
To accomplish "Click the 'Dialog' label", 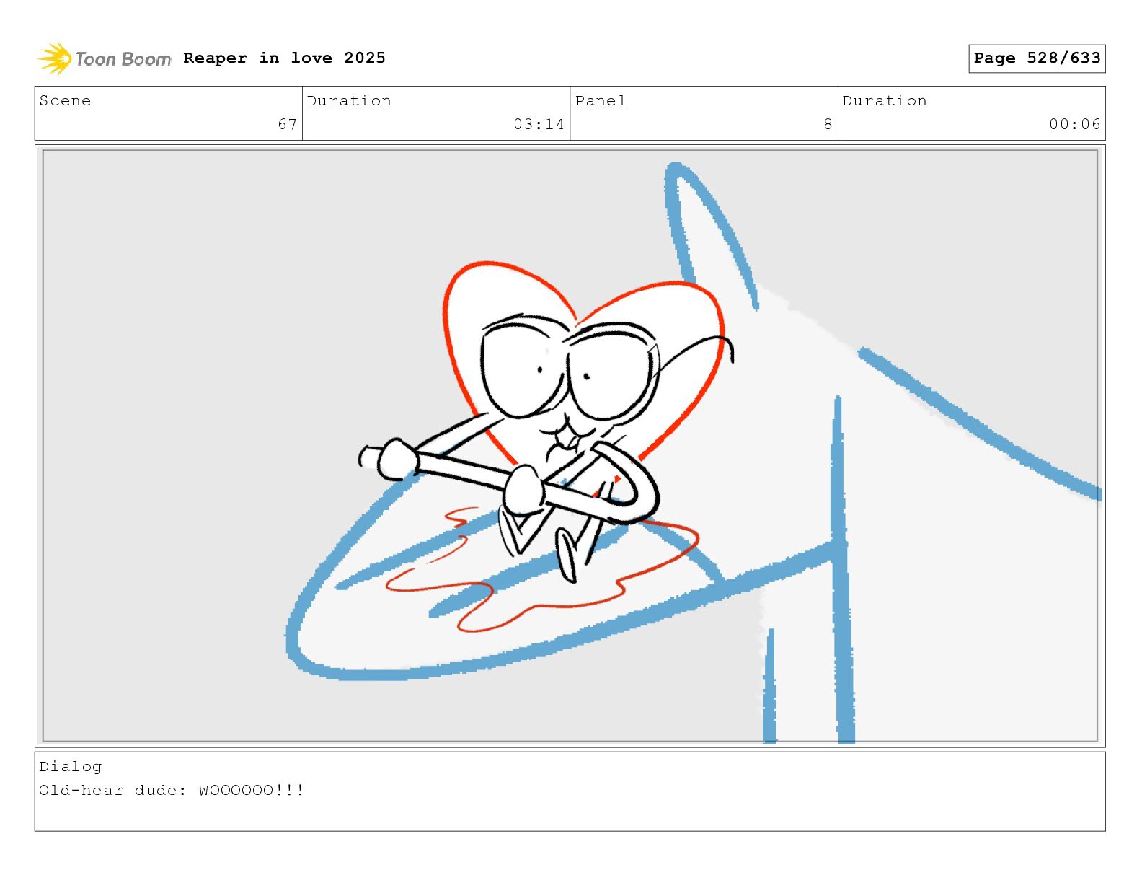I will [x=71, y=767].
